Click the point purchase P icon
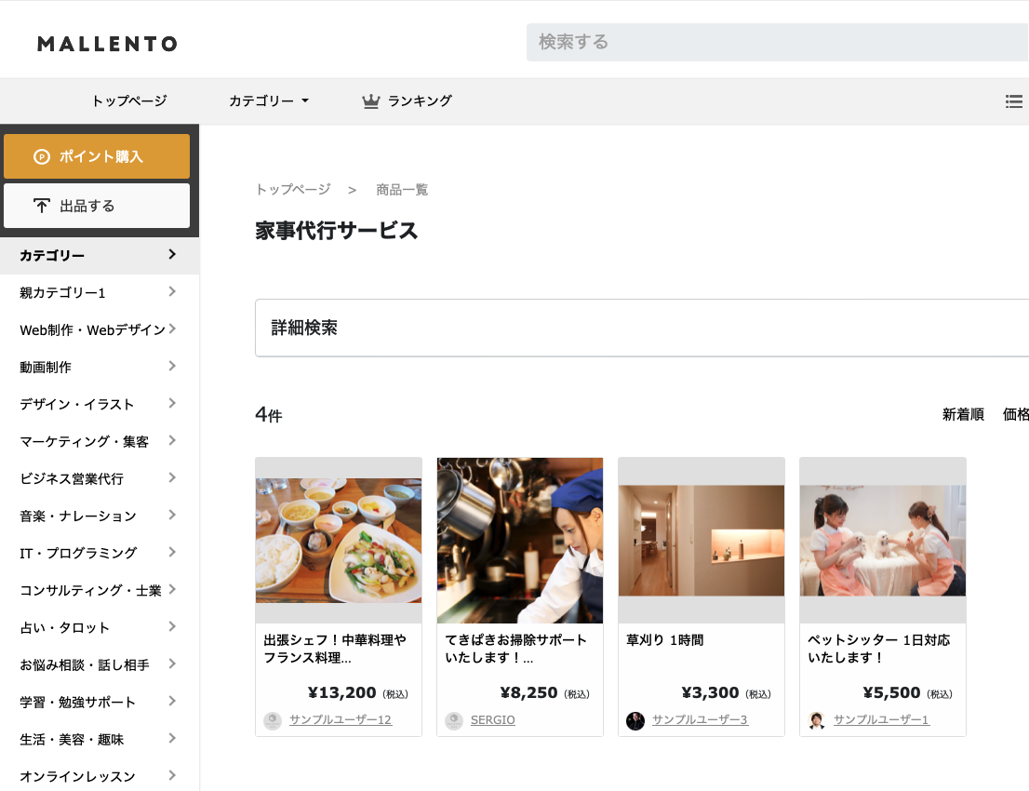The width and height of the screenshot is (1029, 791). [x=41, y=156]
